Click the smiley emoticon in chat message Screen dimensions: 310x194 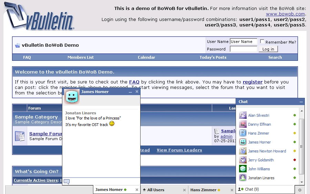coord(112,124)
